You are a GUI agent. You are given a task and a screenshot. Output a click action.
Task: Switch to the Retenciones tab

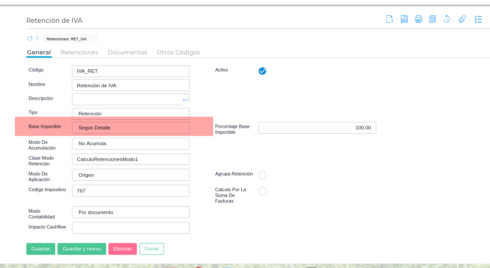(x=79, y=52)
